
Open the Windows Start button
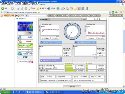coord(5,92)
